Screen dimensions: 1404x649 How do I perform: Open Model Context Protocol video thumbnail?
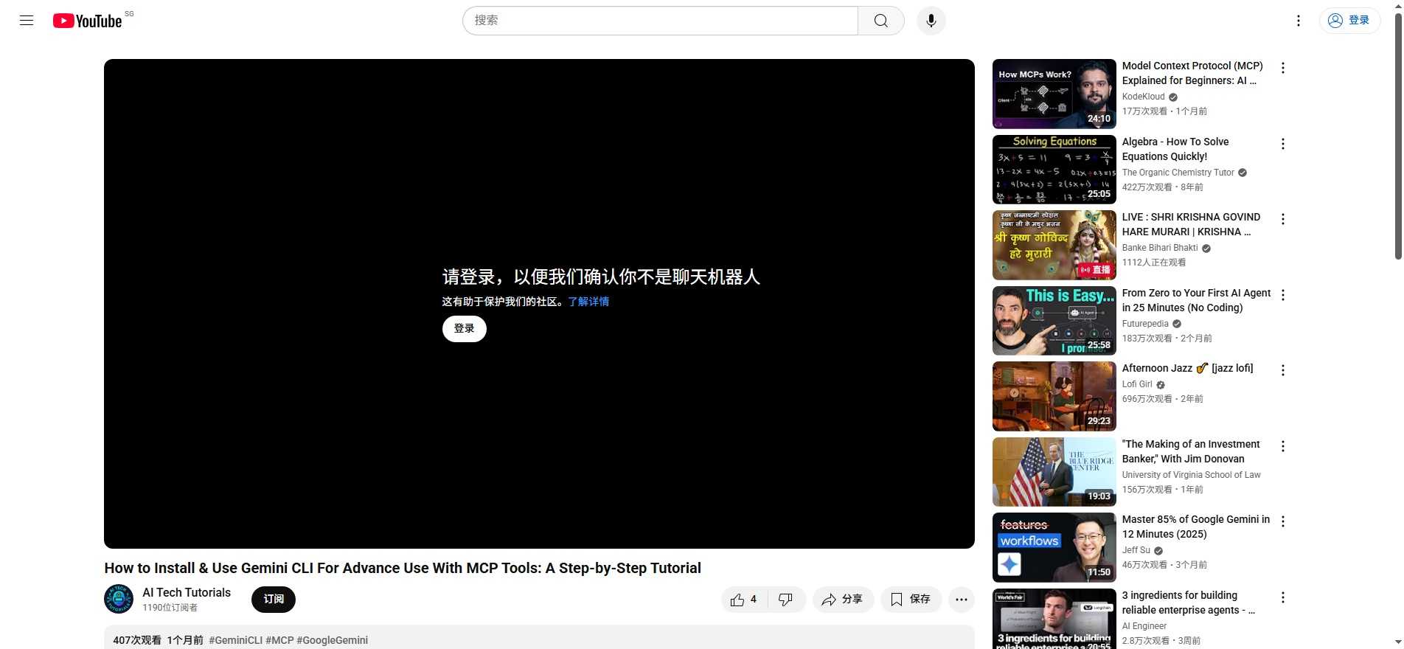tap(1054, 94)
